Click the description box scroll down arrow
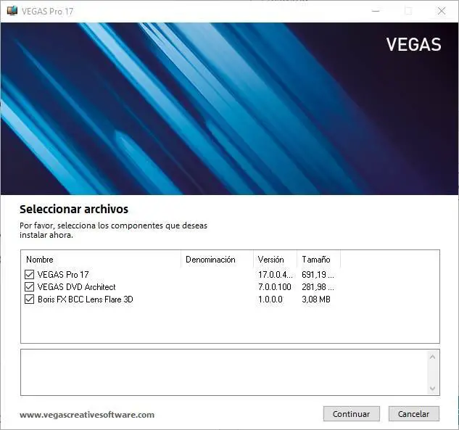The width and height of the screenshot is (459, 430). click(x=432, y=389)
